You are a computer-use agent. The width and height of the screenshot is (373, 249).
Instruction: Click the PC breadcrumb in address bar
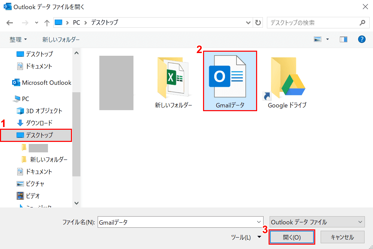click(x=76, y=23)
